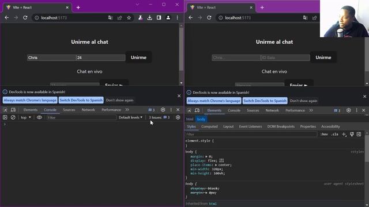Open new tab in left browser
The width and height of the screenshot is (369, 207).
pyautogui.click(x=78, y=7)
